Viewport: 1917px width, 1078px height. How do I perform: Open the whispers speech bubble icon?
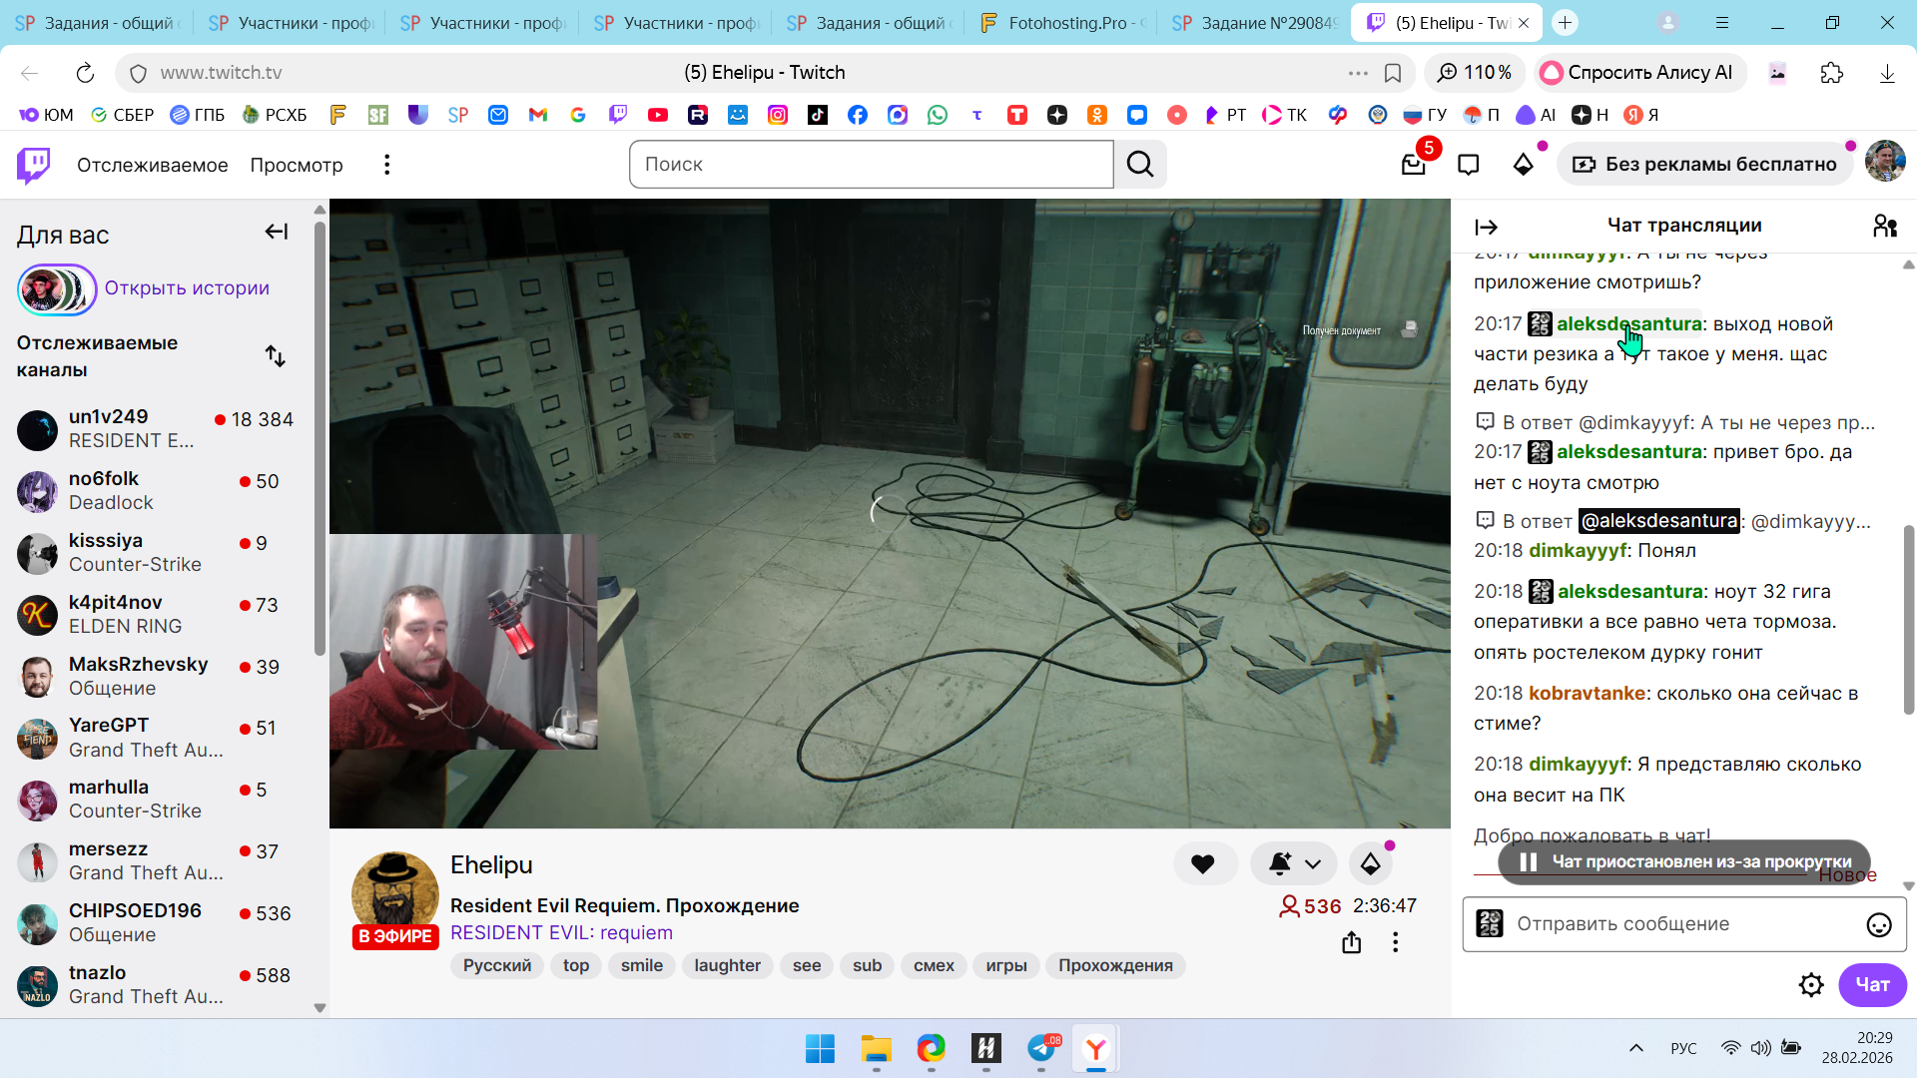(x=1468, y=165)
